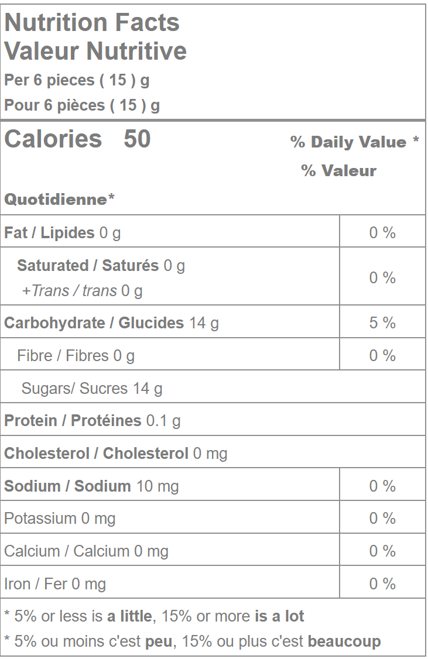
Task: Click the 5 % carbohydrate daily value
Action: point(382,323)
